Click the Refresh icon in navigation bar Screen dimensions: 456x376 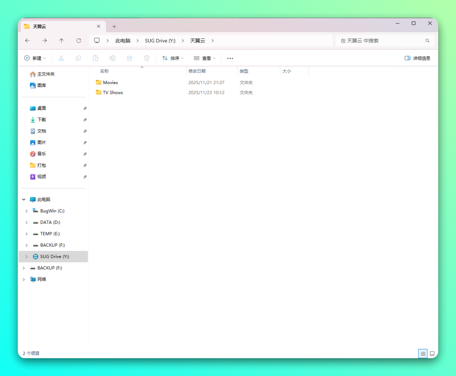click(79, 41)
